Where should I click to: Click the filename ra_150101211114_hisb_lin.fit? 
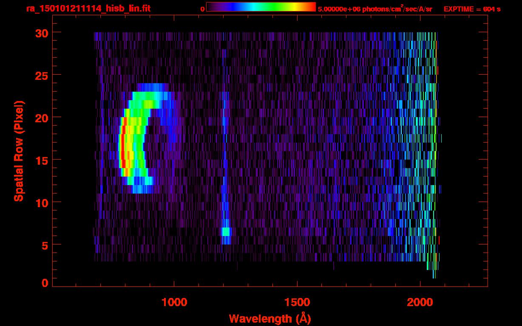(88, 8)
